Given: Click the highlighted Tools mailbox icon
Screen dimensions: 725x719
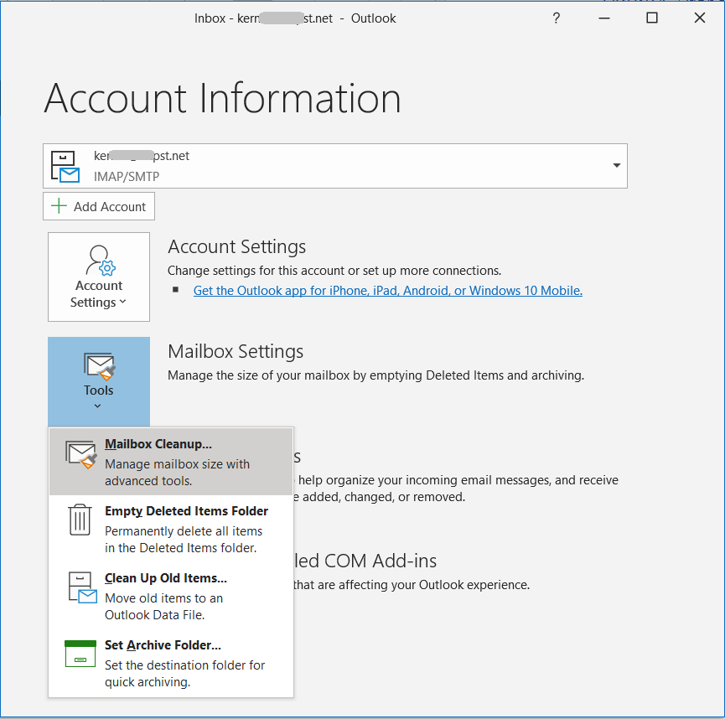Looking at the screenshot, I should (98, 367).
